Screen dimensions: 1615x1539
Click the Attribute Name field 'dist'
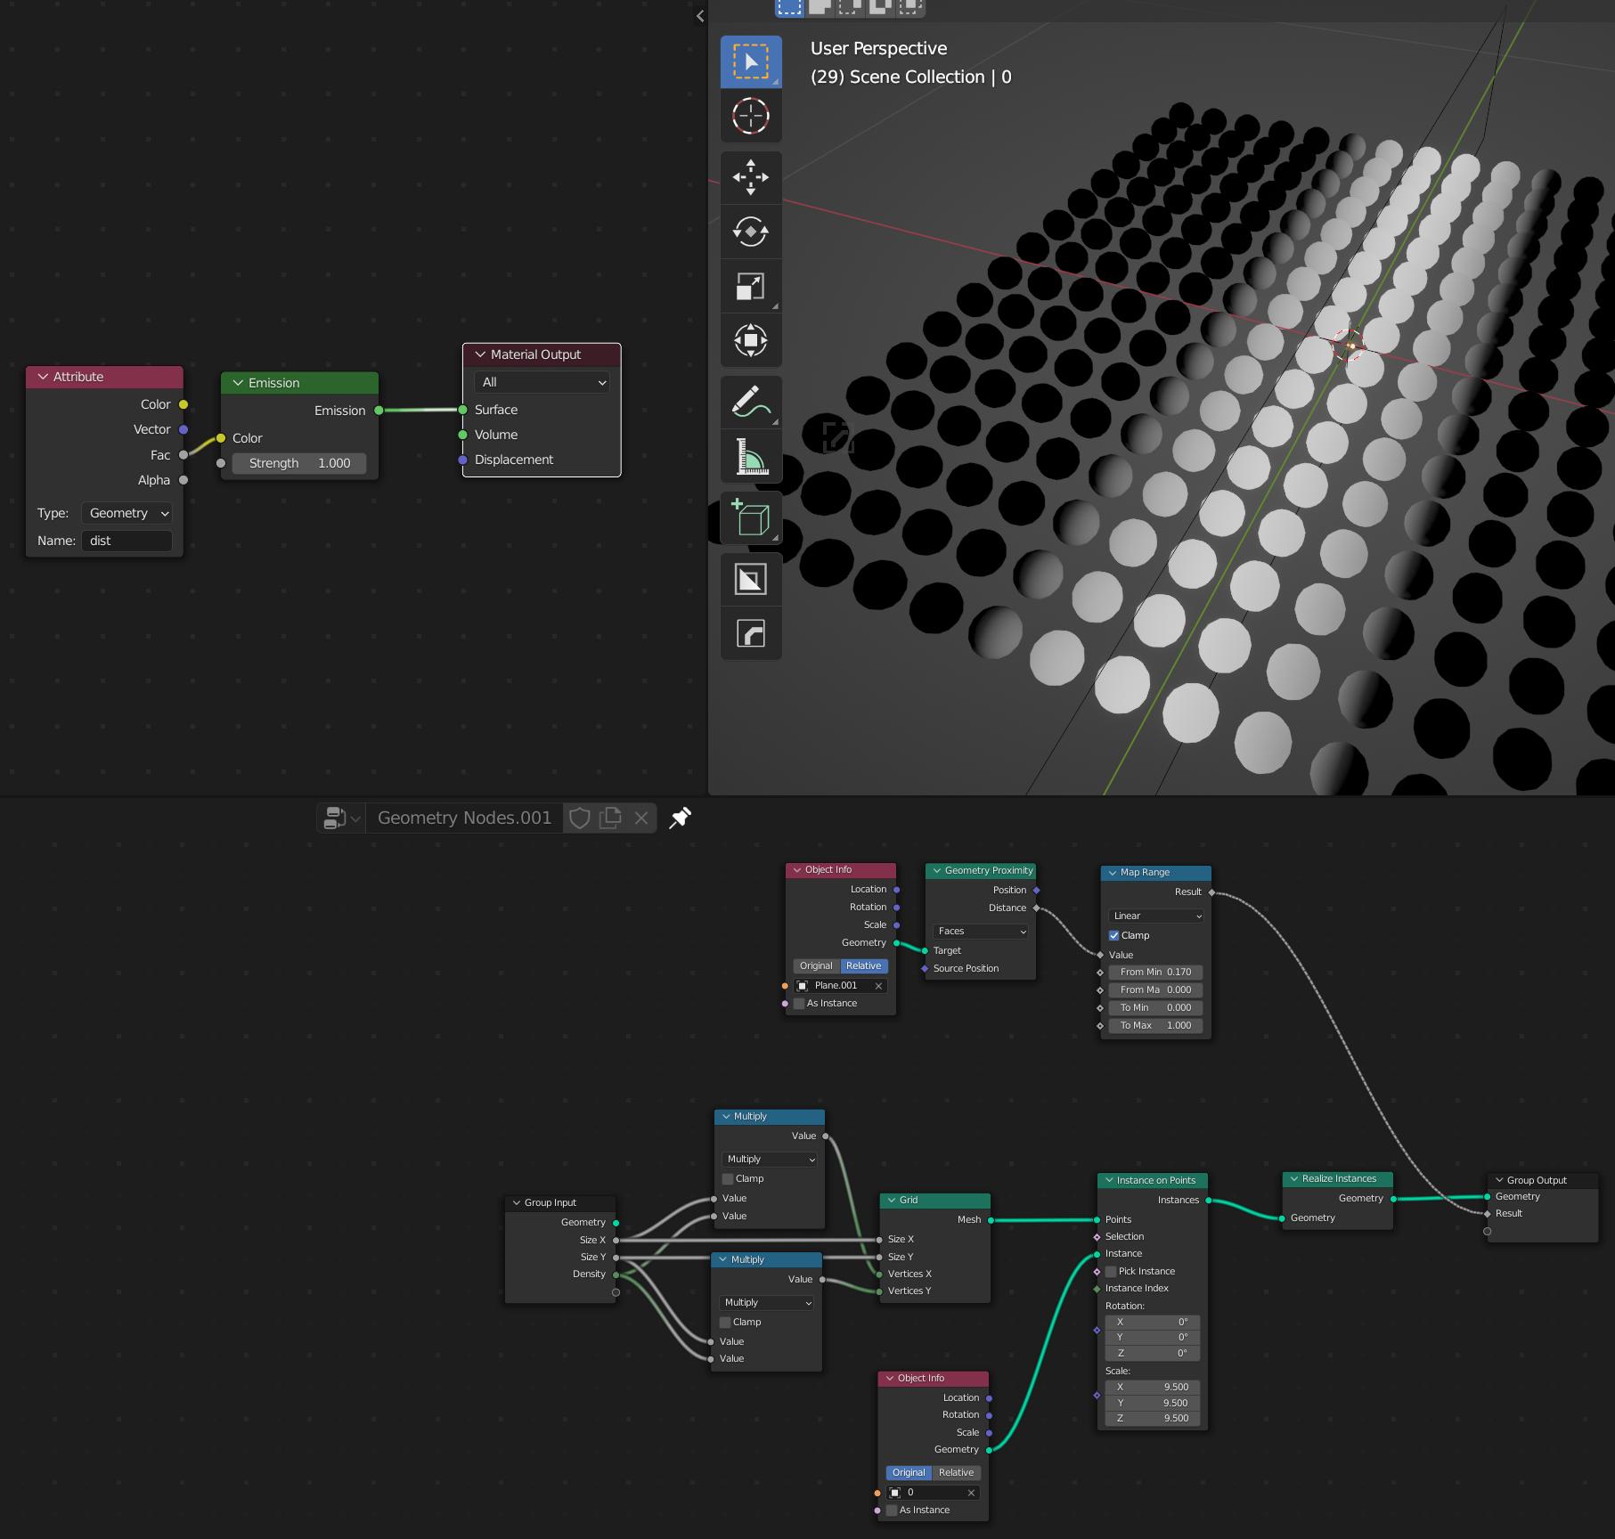click(x=126, y=541)
